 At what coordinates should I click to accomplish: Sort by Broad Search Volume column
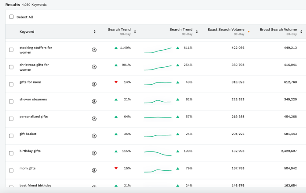(301, 32)
